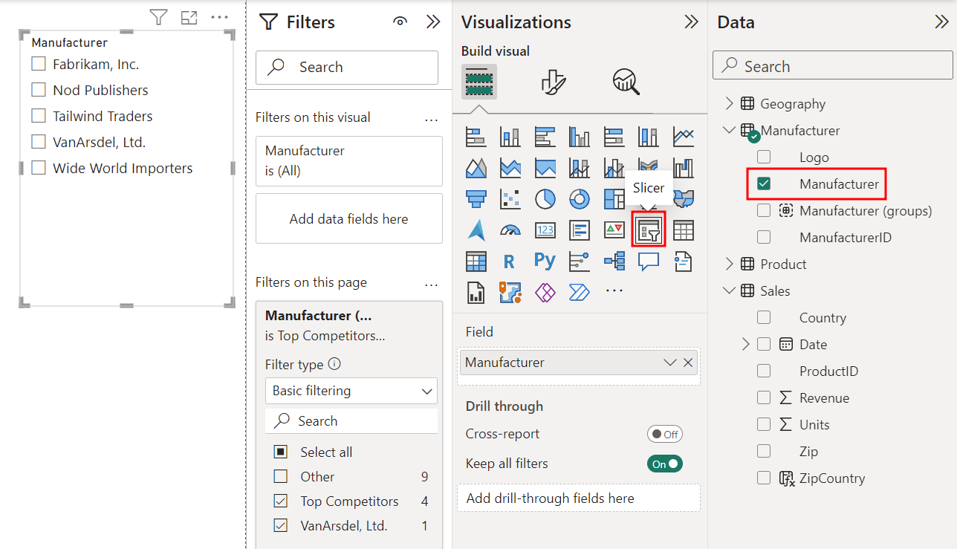Select the Gauge visual

(510, 230)
